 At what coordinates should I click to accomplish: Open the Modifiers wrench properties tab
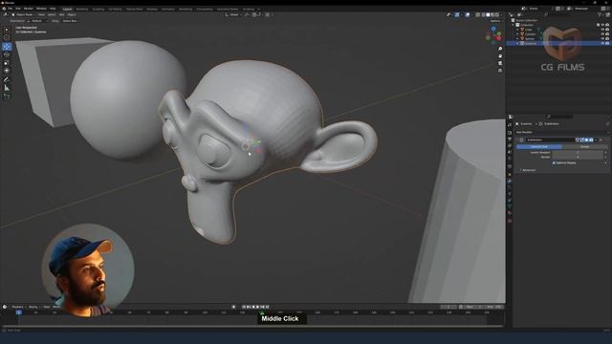[x=510, y=181]
